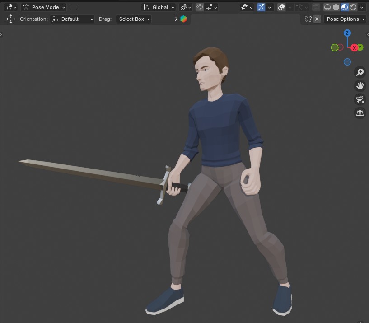The image size is (369, 323).
Task: Open the collapsed header menus icon
Action: tap(74, 7)
